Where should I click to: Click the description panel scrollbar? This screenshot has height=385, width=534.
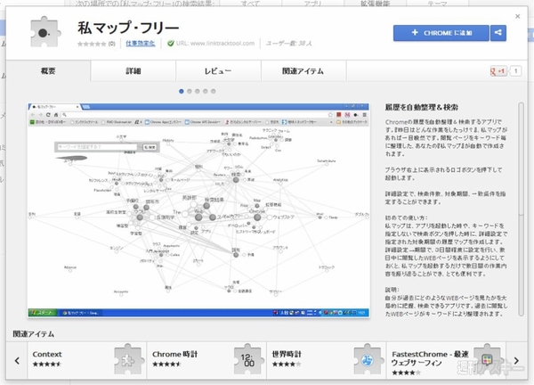(521, 209)
